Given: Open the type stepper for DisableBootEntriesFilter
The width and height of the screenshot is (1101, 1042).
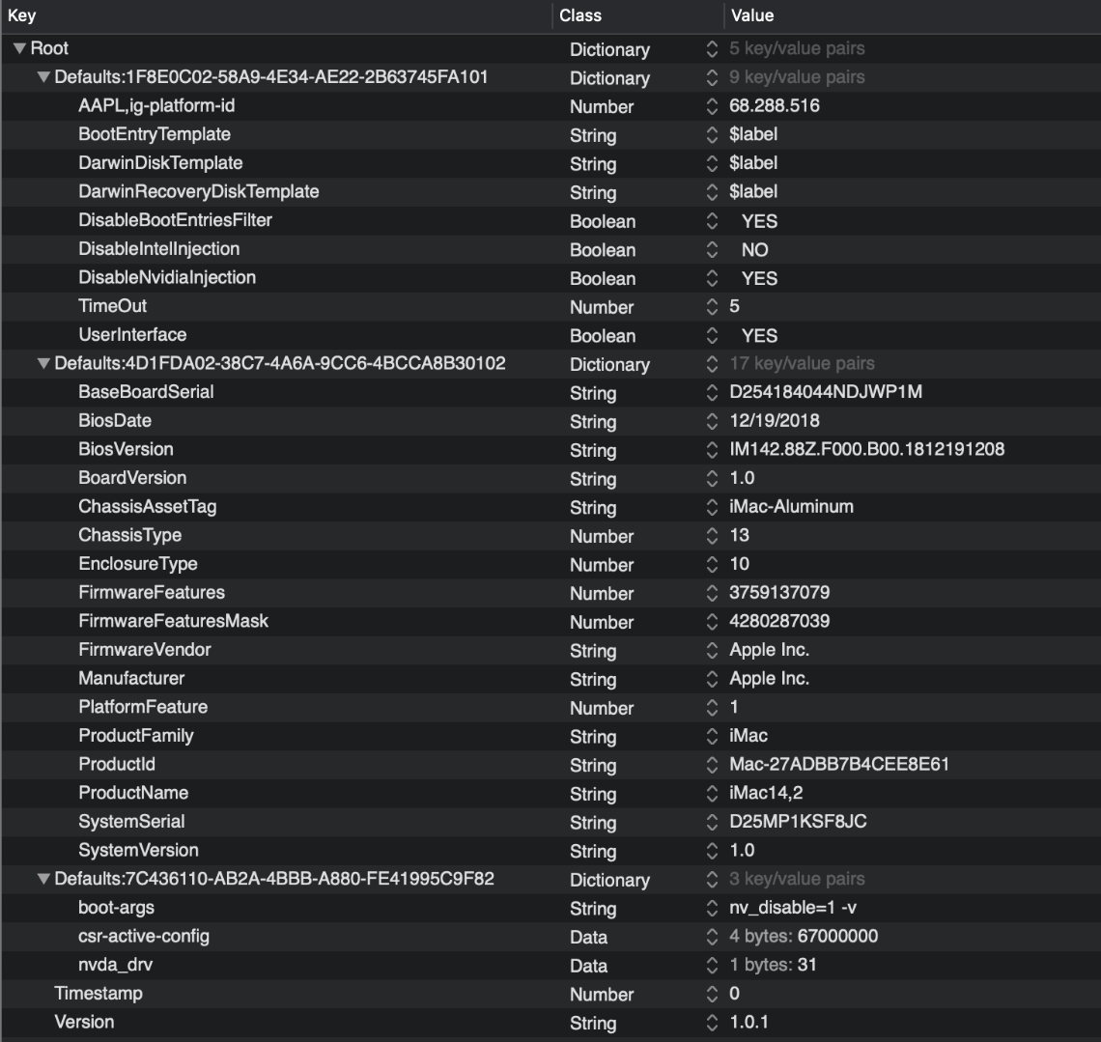Looking at the screenshot, I should click(x=713, y=221).
